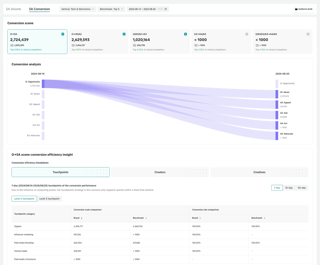Open the date range calendar icon
320x265 pixels.
pos(166,9)
